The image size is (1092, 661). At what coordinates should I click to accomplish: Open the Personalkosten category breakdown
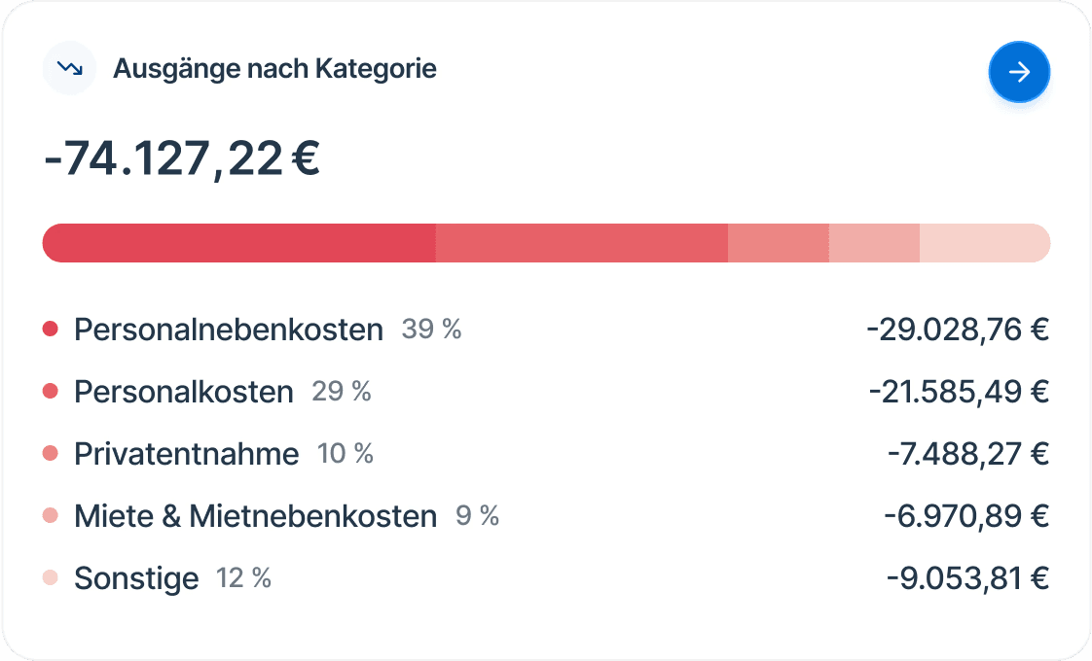pyautogui.click(x=182, y=391)
